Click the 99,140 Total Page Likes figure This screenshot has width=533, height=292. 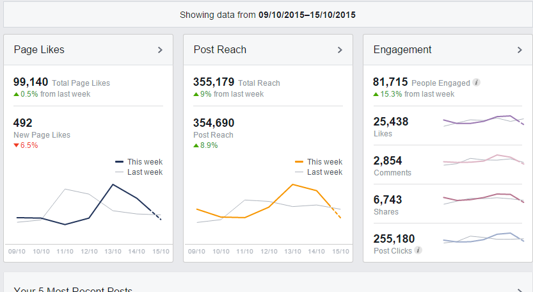(31, 82)
